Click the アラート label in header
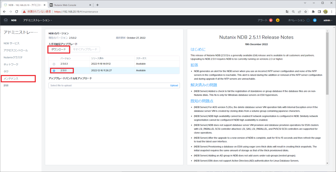The height and width of the screenshot is (172, 336). 263,20
